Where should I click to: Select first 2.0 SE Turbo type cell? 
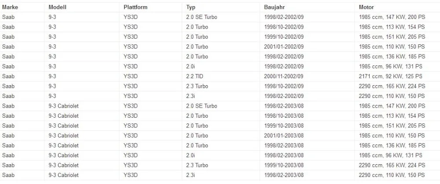[x=202, y=17]
